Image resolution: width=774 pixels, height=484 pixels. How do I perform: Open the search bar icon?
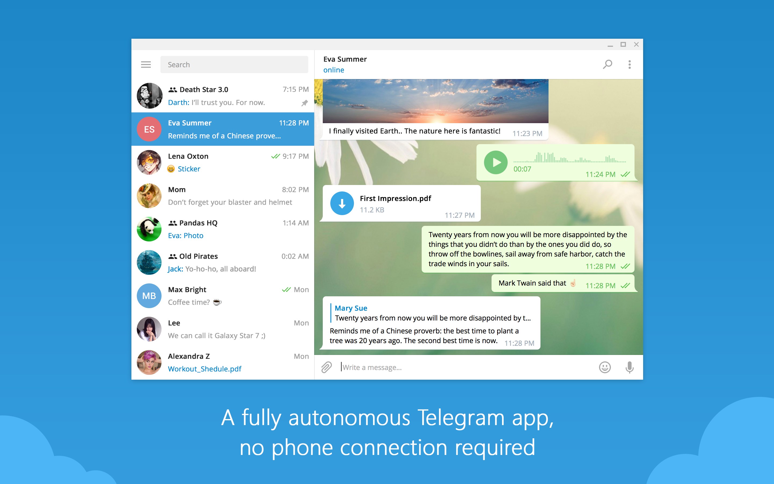607,63
